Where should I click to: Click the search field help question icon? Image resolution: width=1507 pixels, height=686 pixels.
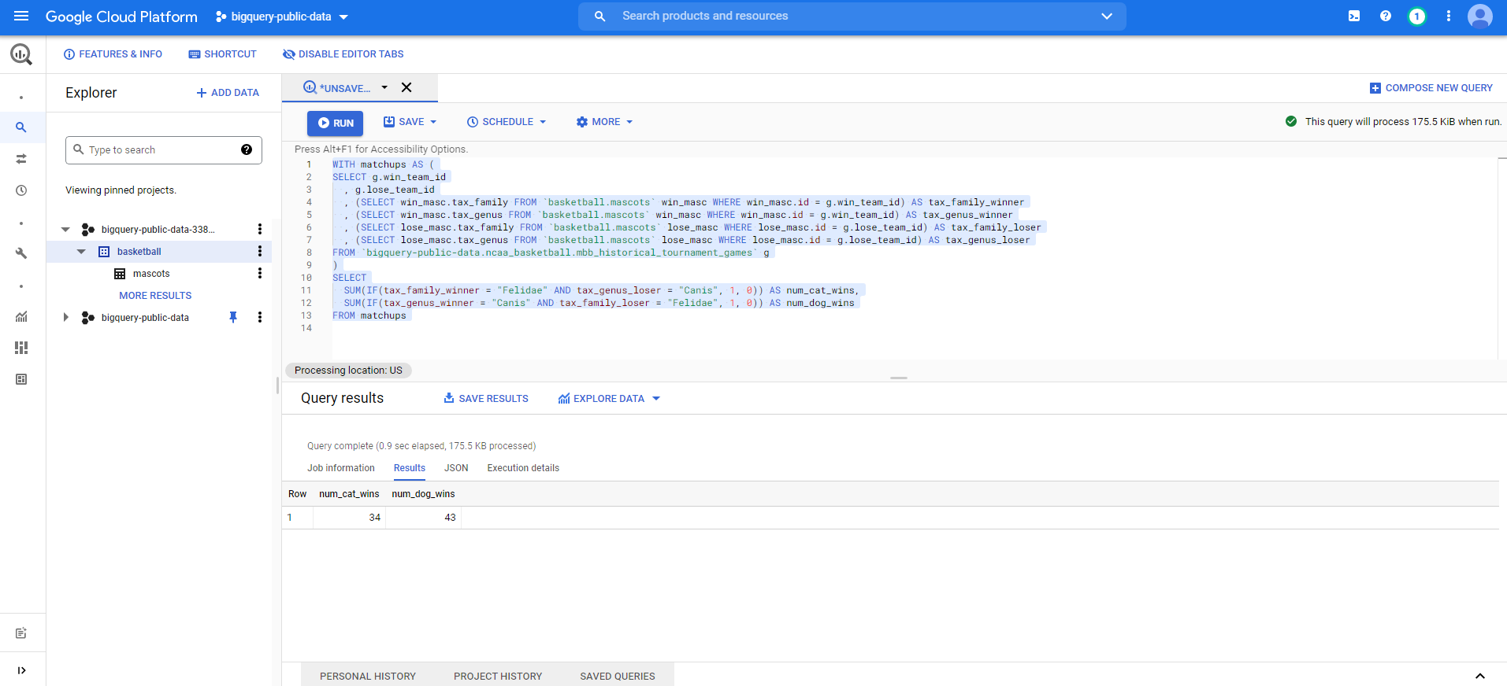pyautogui.click(x=247, y=149)
